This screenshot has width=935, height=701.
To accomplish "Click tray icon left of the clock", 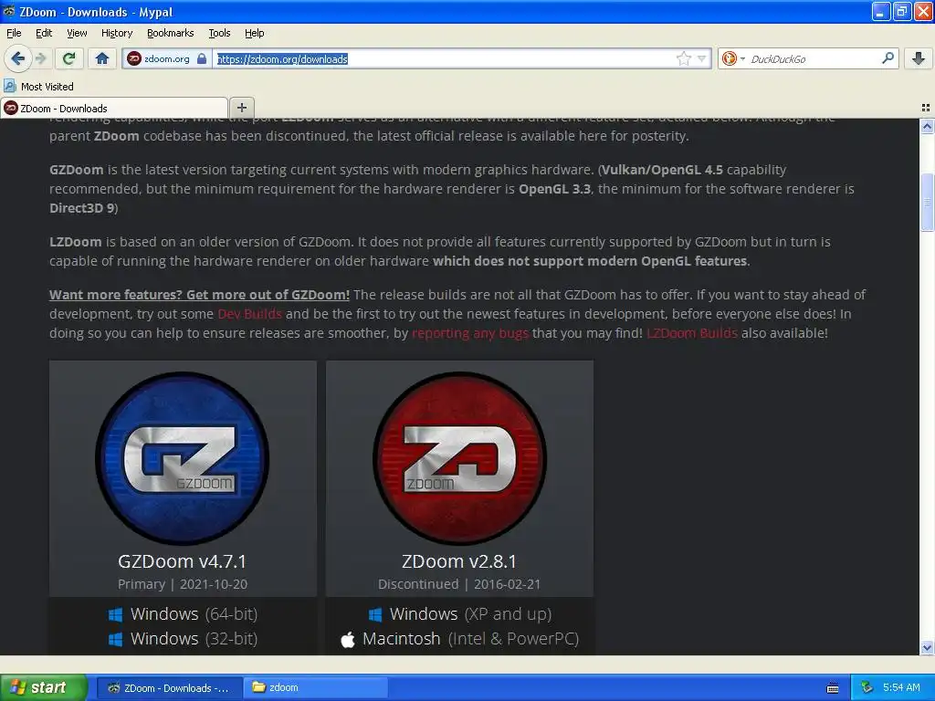I will click(867, 688).
